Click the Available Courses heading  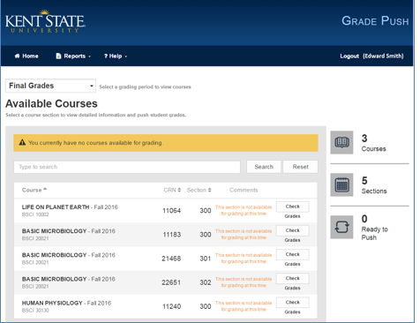point(51,103)
